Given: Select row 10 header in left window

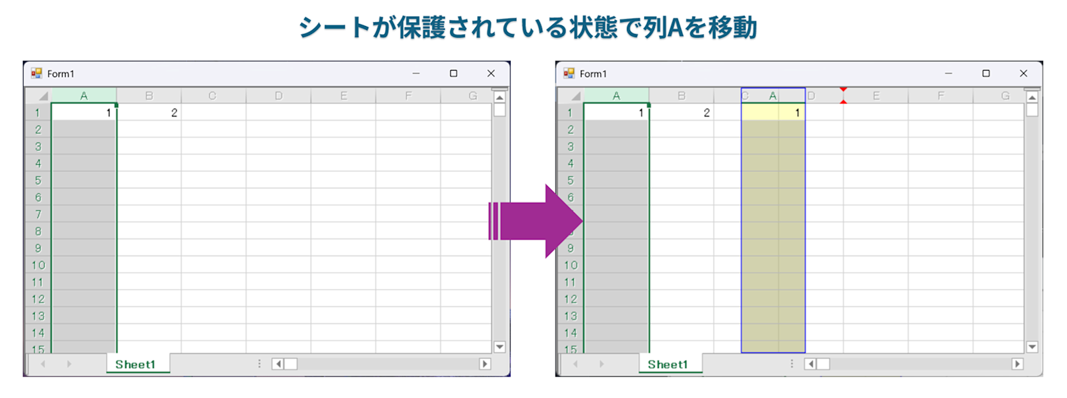Looking at the screenshot, I should (39, 265).
